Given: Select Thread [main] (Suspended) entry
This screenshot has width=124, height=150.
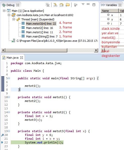Looking at the screenshot, I should 38,19.
